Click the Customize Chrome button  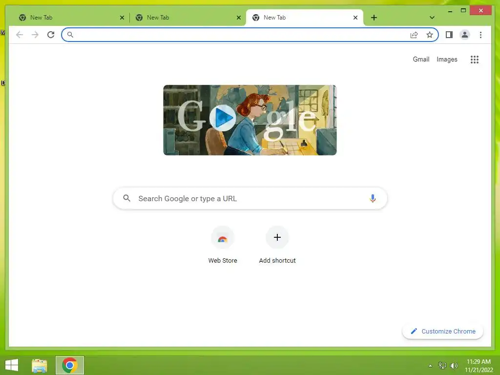[443, 332]
